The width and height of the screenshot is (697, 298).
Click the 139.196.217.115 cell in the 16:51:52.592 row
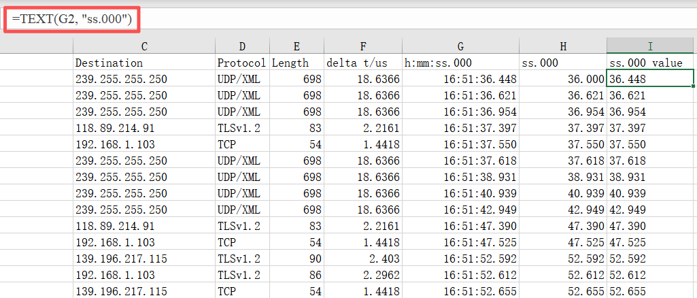coord(144,258)
